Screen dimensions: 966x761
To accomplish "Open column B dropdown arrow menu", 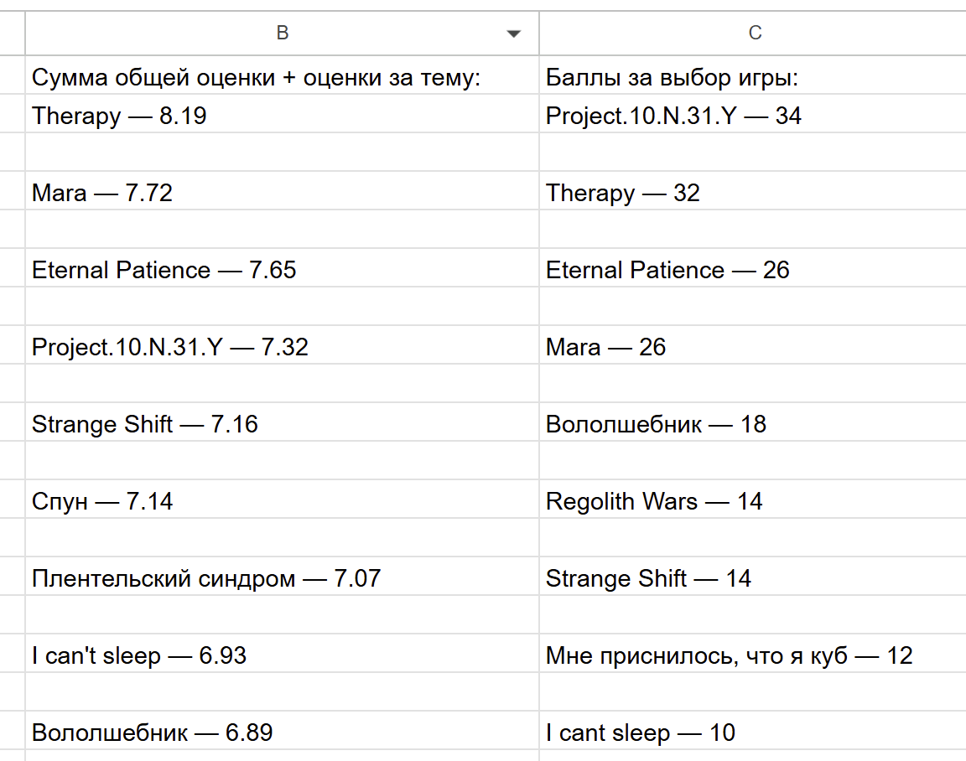I will 513,34.
